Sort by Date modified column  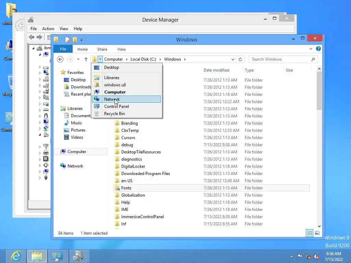[x=216, y=70]
